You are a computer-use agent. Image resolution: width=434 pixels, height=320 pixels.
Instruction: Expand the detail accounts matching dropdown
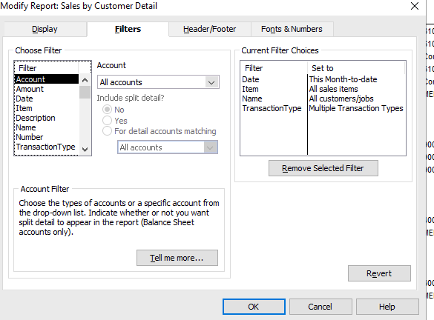(x=168, y=147)
